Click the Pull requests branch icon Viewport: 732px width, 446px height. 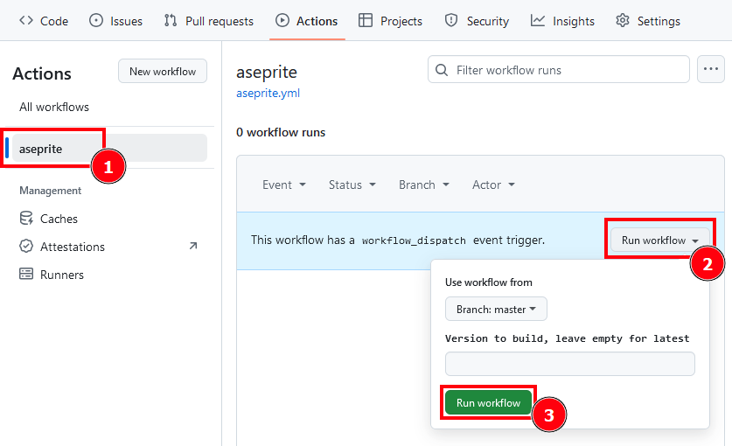coord(171,20)
